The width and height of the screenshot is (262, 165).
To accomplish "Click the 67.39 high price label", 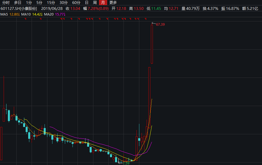I will coord(160,25).
